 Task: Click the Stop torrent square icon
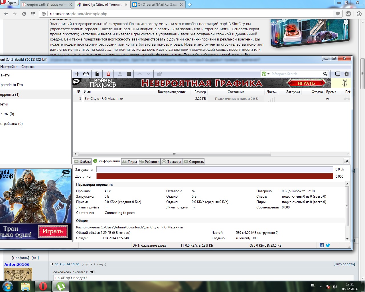click(129, 74)
